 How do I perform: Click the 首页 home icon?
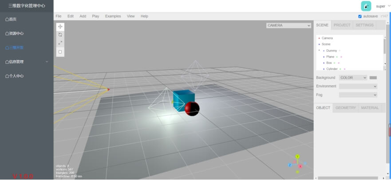coord(7,19)
